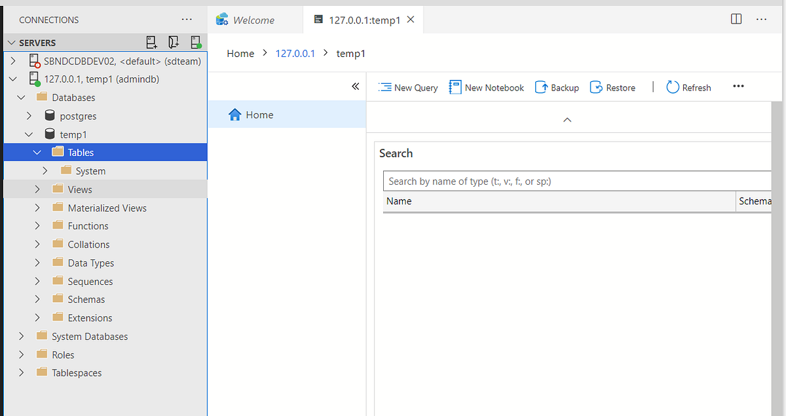Expand the Views tree node

coord(37,189)
